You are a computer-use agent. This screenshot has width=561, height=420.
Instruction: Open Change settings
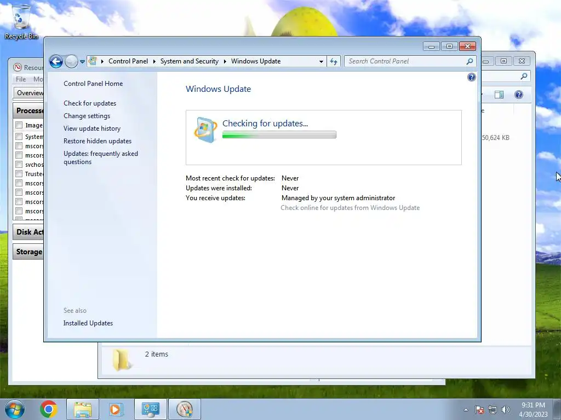[x=87, y=116]
